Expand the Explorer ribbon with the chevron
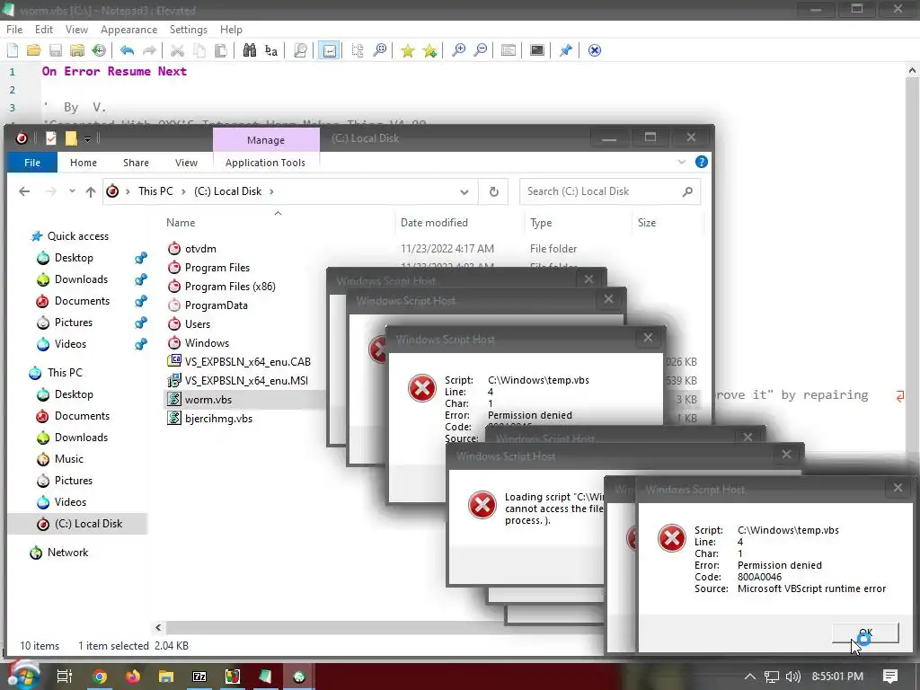 [x=681, y=162]
